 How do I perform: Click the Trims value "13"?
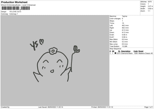click(x=123, y=23)
